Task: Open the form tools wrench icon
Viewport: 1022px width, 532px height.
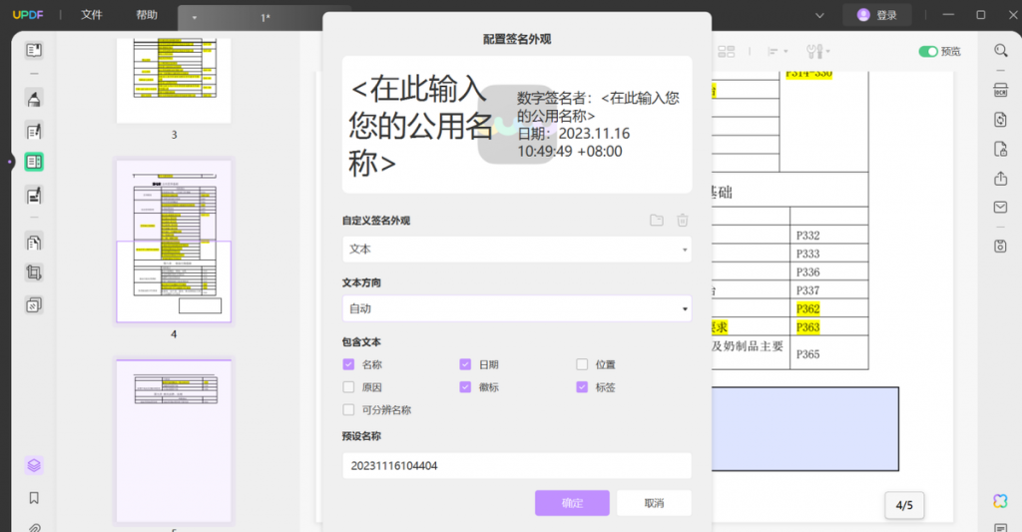Action: [x=814, y=51]
